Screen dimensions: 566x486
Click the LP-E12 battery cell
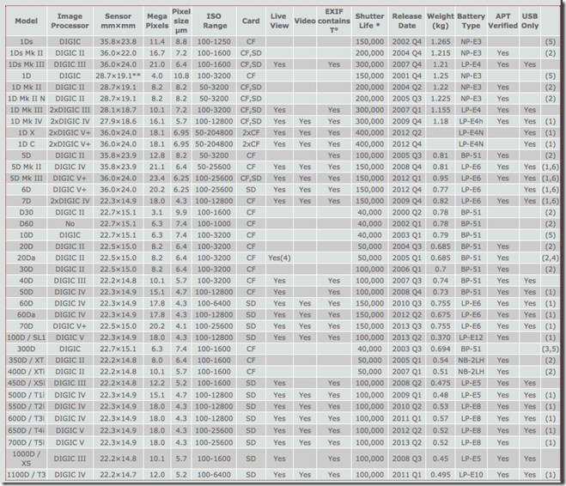pos(471,337)
